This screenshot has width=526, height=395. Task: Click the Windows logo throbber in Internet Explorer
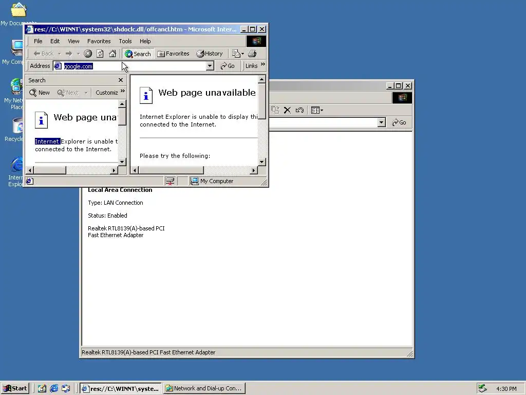[x=256, y=41]
